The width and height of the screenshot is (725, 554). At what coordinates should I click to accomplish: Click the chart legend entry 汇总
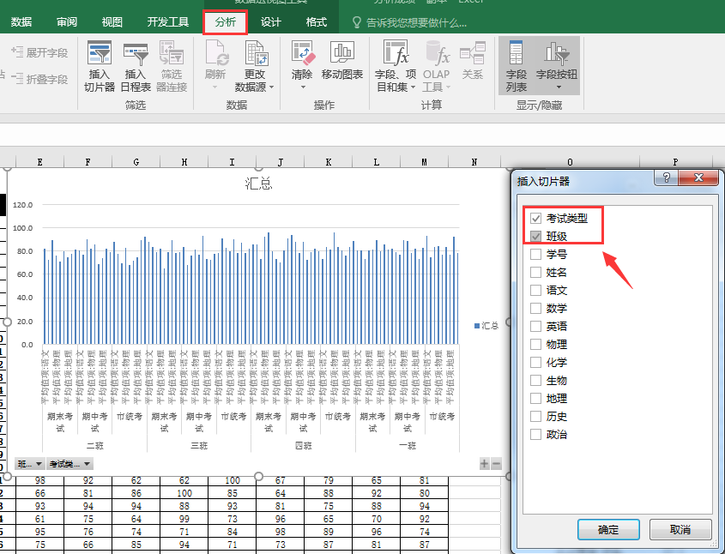486,326
